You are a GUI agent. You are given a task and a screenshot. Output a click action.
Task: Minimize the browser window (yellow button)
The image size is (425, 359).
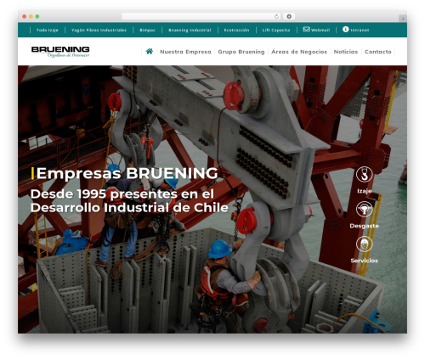(x=31, y=16)
